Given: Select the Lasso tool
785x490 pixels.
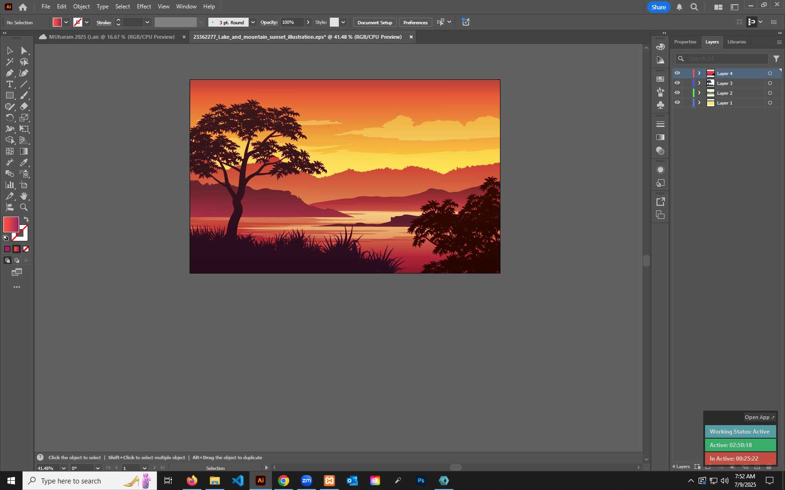Looking at the screenshot, I should (x=24, y=62).
